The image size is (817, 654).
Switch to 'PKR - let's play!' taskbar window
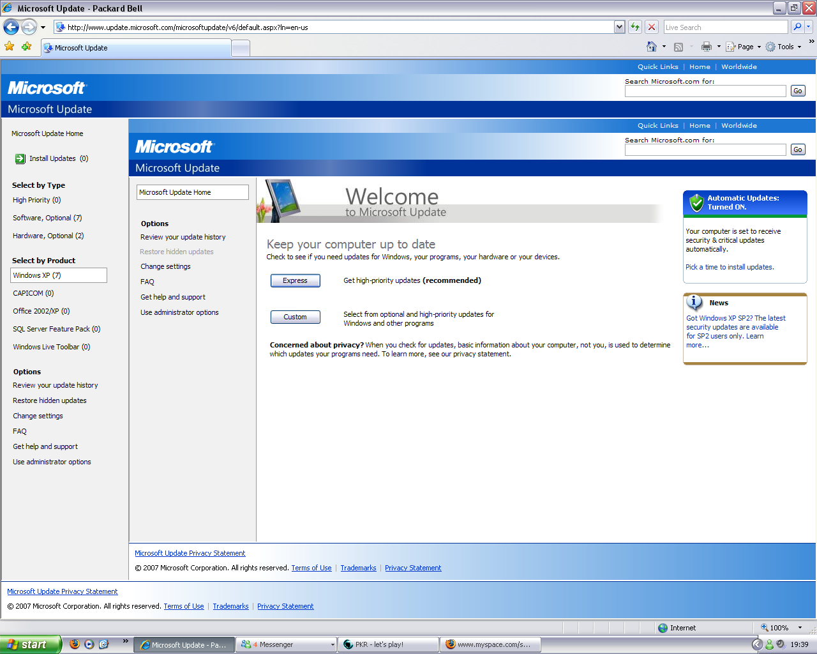click(388, 645)
